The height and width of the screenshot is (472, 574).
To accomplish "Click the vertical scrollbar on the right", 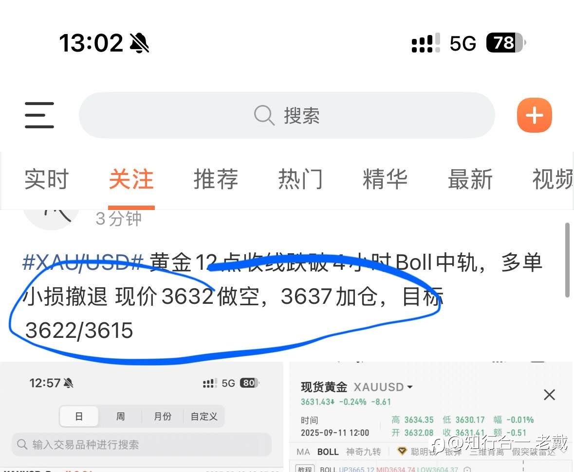I will pyautogui.click(x=567, y=260).
